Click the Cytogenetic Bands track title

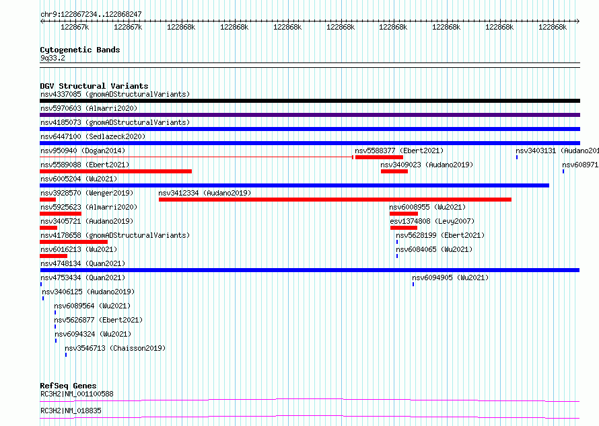pos(80,50)
